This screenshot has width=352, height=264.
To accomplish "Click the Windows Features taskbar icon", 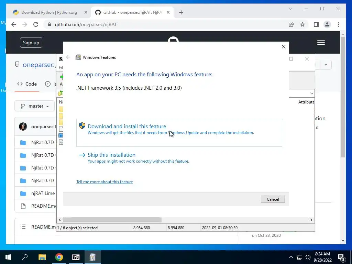I will [92, 257].
